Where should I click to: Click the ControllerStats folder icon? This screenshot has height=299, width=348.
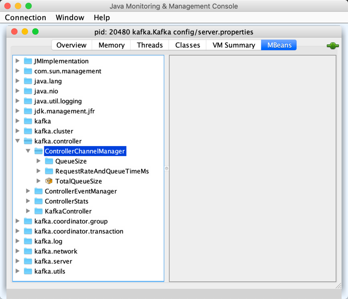click(x=38, y=201)
